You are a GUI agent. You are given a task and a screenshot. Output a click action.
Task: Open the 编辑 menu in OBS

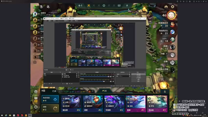pos(50,21)
